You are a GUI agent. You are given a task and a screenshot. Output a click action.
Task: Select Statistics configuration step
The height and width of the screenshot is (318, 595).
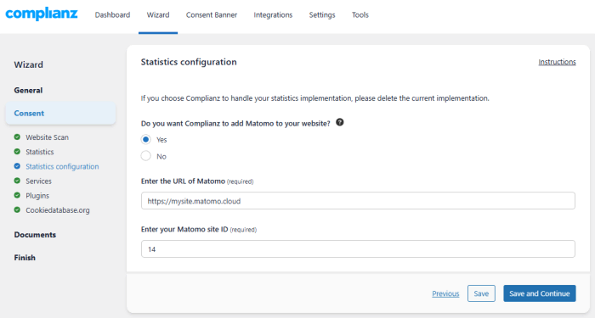coord(62,166)
